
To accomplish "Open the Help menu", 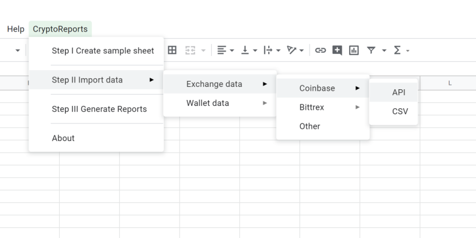I will [x=15, y=29].
